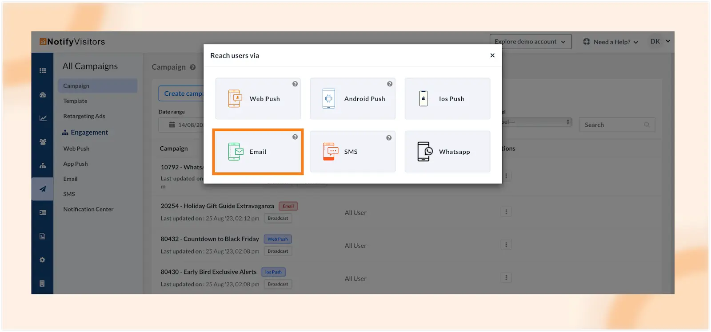The image size is (711, 332).
Task: Open the analytics chart sidebar icon
Action: point(43,118)
